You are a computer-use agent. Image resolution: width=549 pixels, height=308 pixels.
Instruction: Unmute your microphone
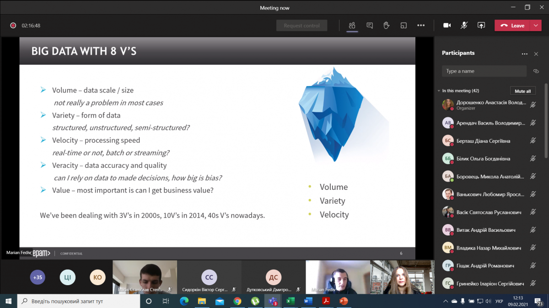(464, 26)
